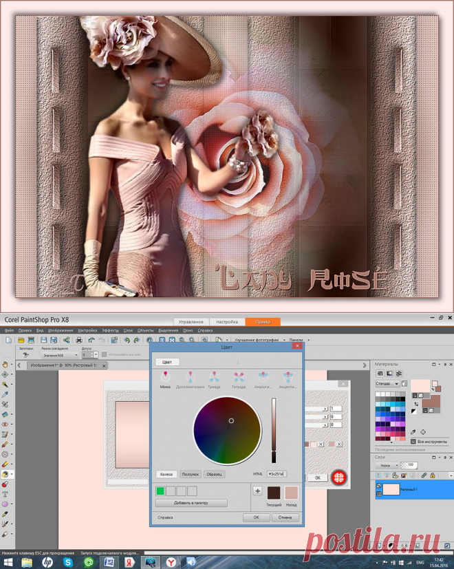Image resolution: width=454 pixels, height=569 pixels.
Task: Enable the 'Использовать все слои' checkbox
Action: tap(105, 354)
